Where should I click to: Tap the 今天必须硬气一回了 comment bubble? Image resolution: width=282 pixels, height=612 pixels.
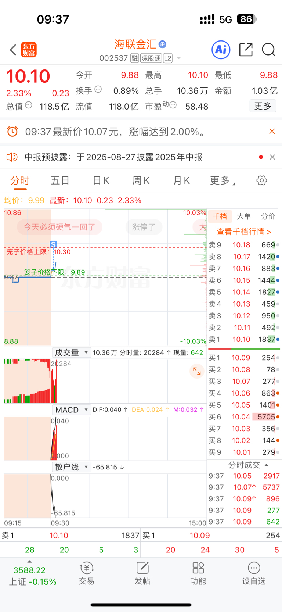pos(59,227)
